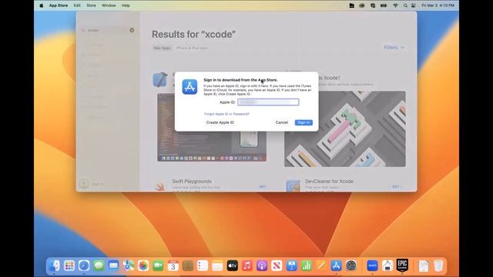Viewport: 493px width, 277px height.
Task: Select the Mac Apps tab
Action: (162, 48)
